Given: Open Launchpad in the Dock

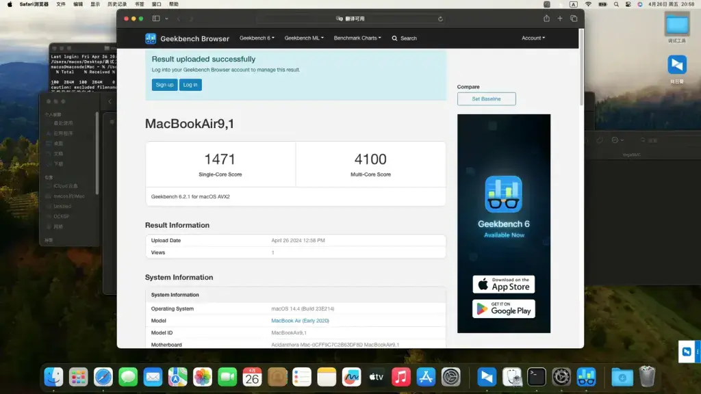Looking at the screenshot, I should coord(79,377).
